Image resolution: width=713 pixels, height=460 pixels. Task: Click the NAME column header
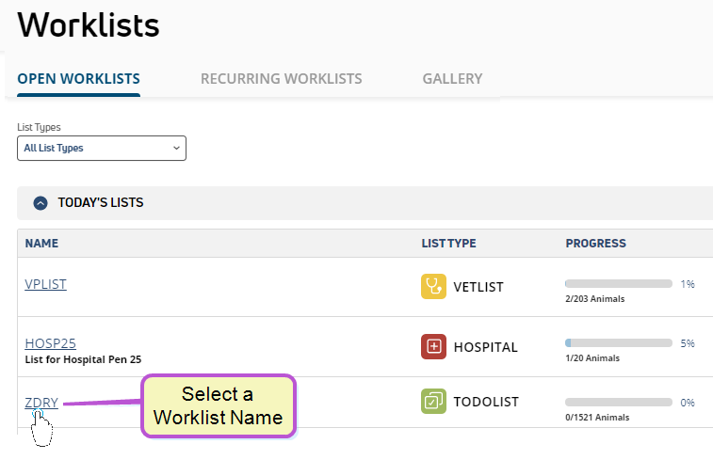tap(41, 244)
